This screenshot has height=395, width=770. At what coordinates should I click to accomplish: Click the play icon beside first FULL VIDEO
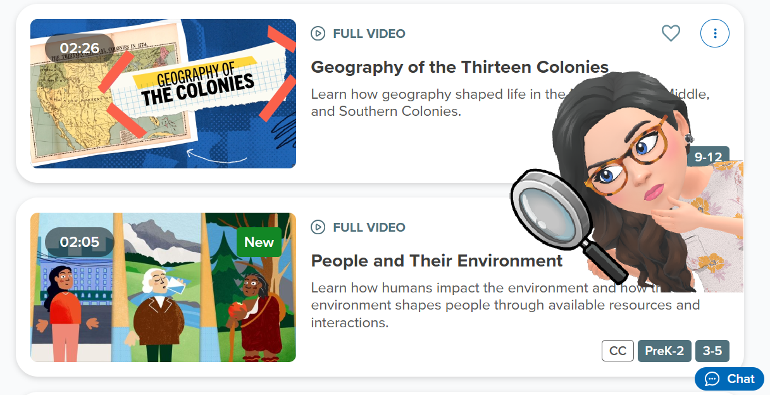318,34
